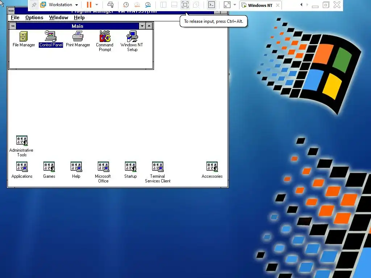Select the Control Panel icon
Screen dimensions: 371x278
50,36
